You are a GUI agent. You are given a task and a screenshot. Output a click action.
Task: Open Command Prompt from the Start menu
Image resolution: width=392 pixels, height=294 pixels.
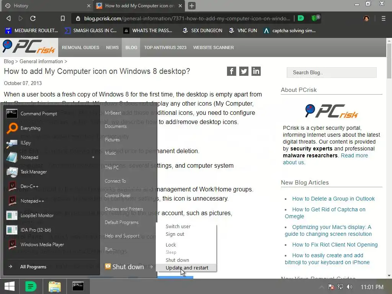click(x=51, y=113)
